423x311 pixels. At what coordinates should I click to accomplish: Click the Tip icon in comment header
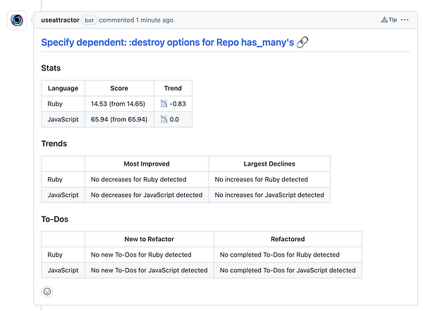(384, 20)
